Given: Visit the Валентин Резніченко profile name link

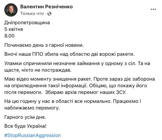Looking at the screenshot, I should coord(46,7).
